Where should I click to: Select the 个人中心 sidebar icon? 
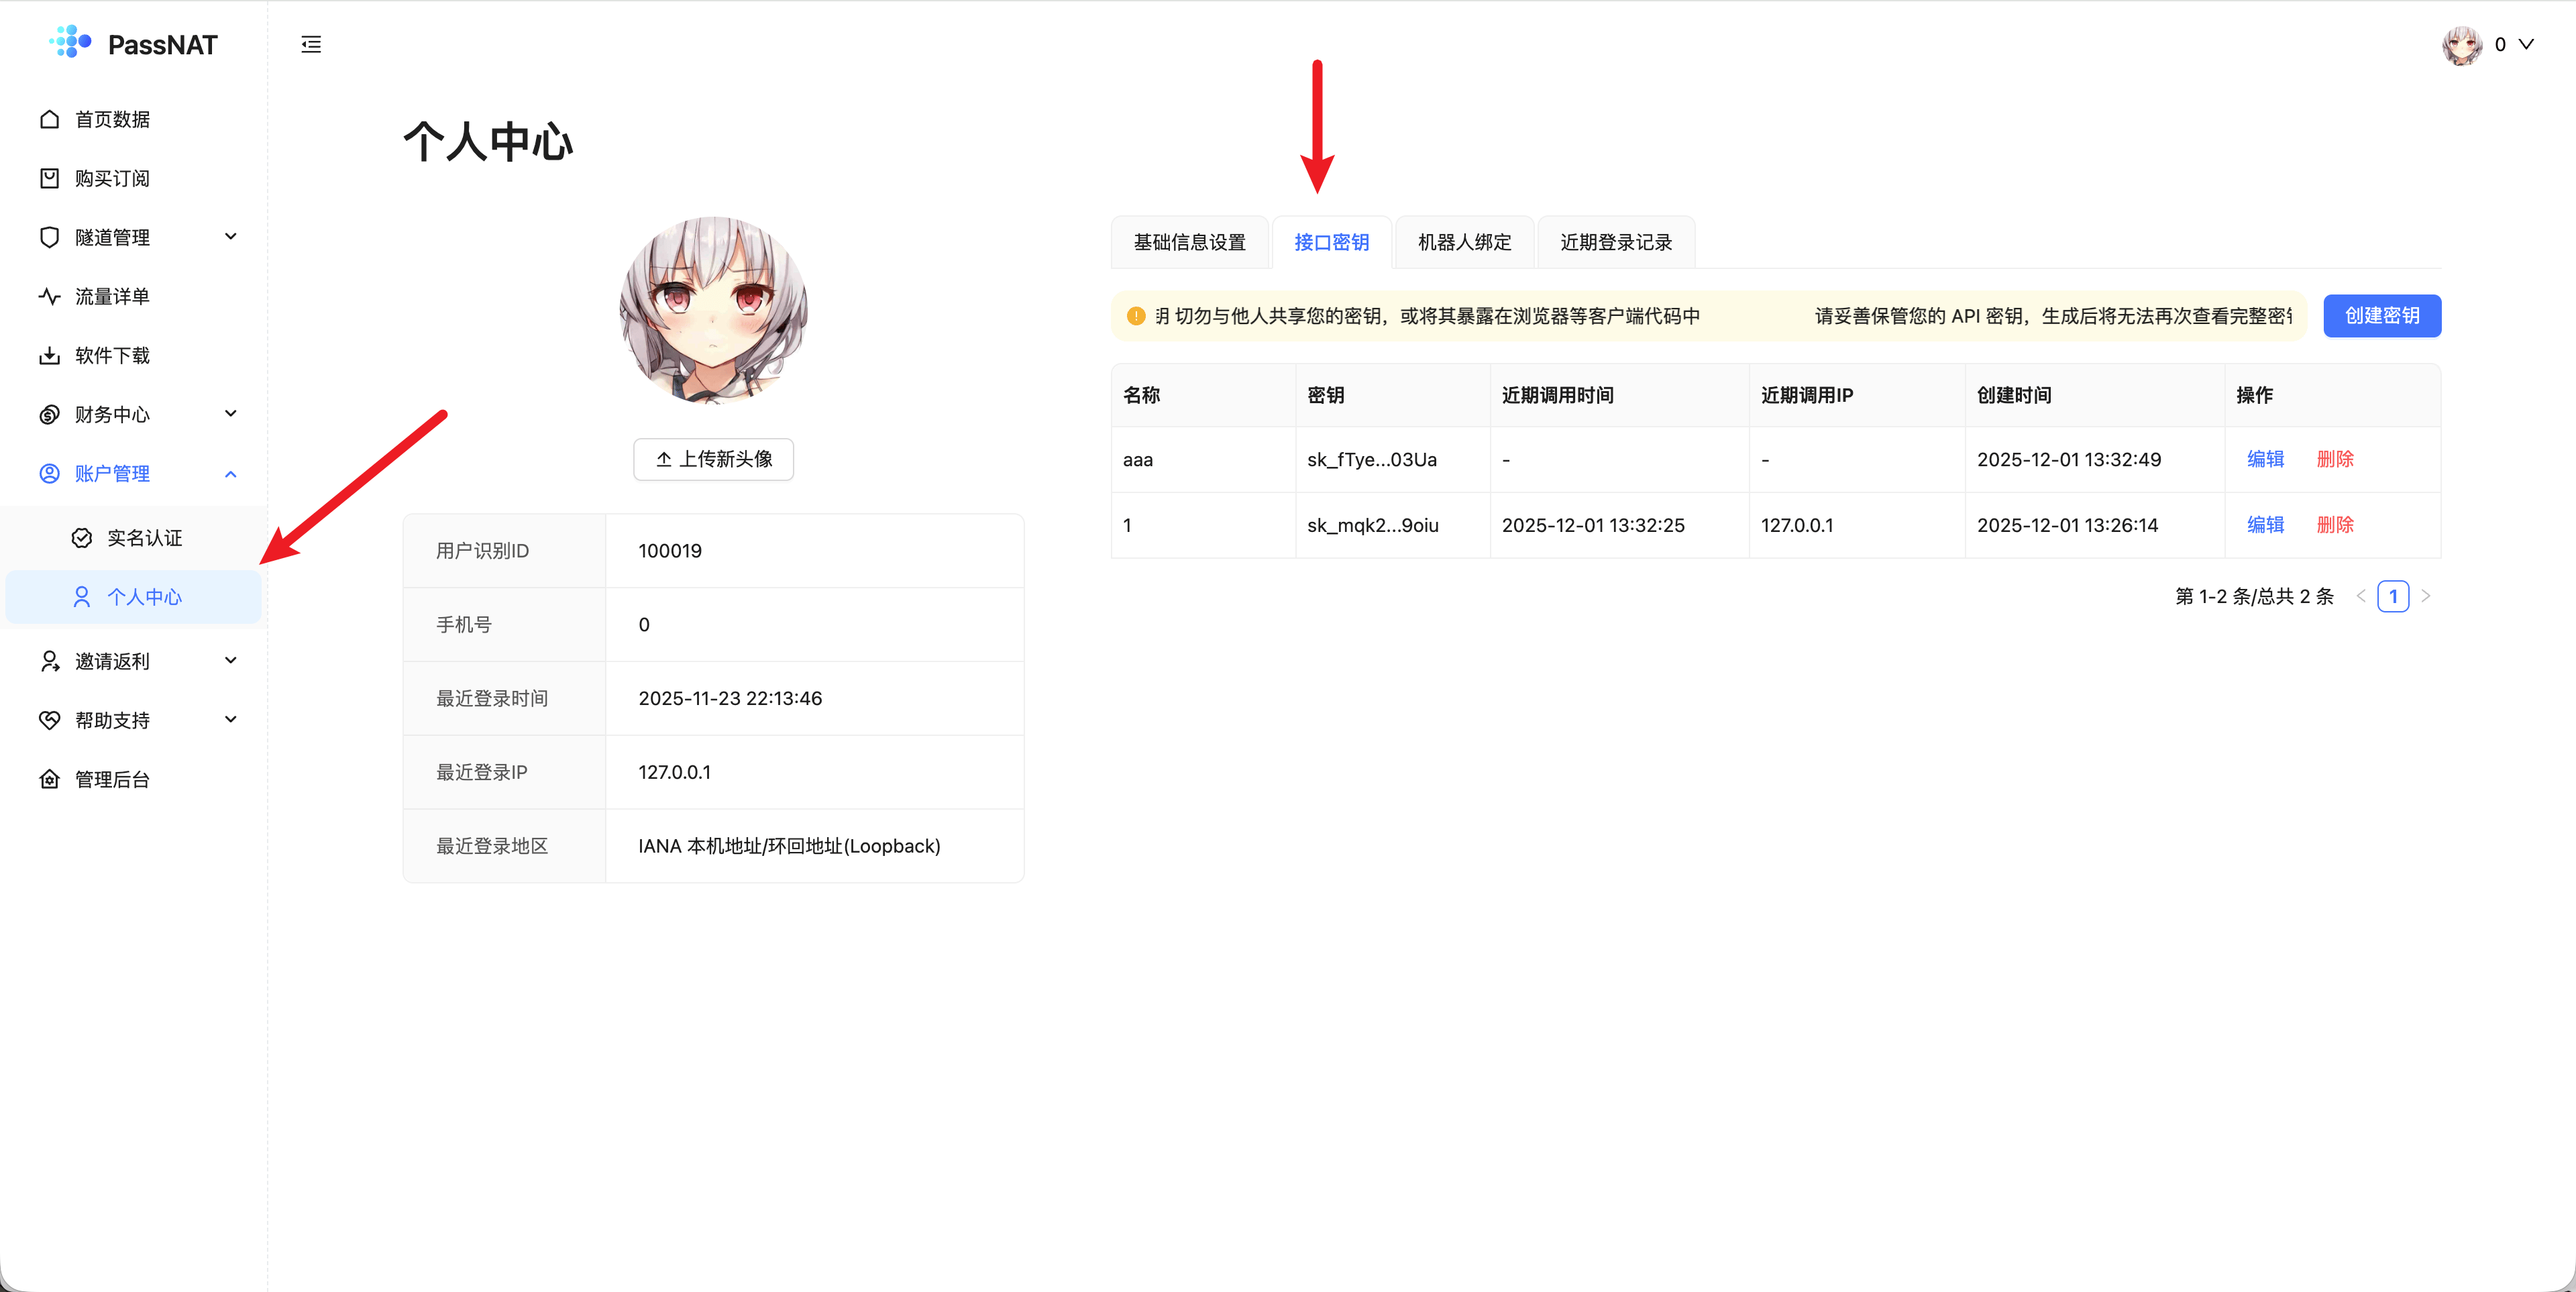tap(80, 596)
